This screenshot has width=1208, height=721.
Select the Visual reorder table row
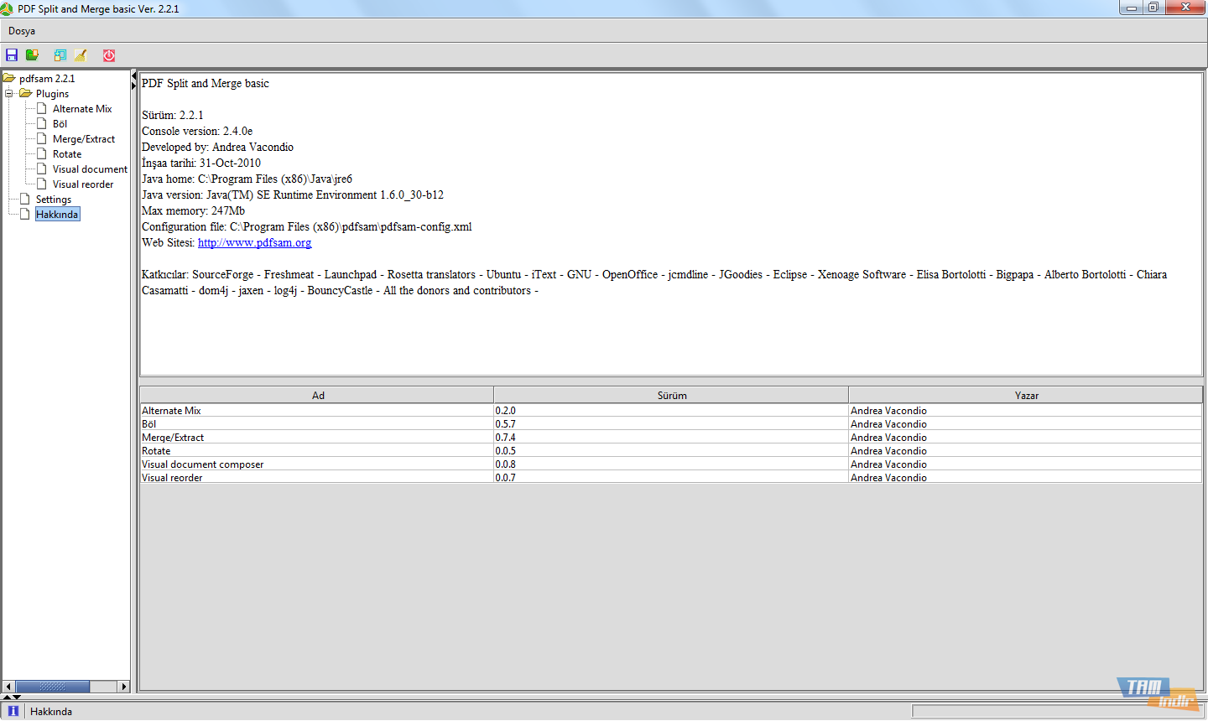click(671, 478)
